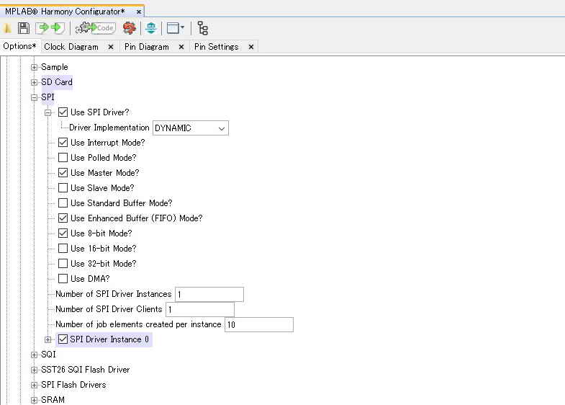565x405 pixels.
Task: Switch to the Options tab
Action: (x=20, y=46)
